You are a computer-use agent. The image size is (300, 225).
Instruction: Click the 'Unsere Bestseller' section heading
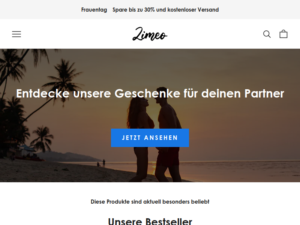[x=150, y=221]
